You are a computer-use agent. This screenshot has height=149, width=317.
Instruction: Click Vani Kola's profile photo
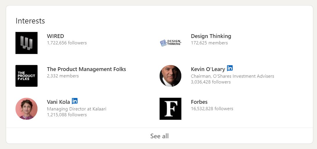tap(26, 109)
